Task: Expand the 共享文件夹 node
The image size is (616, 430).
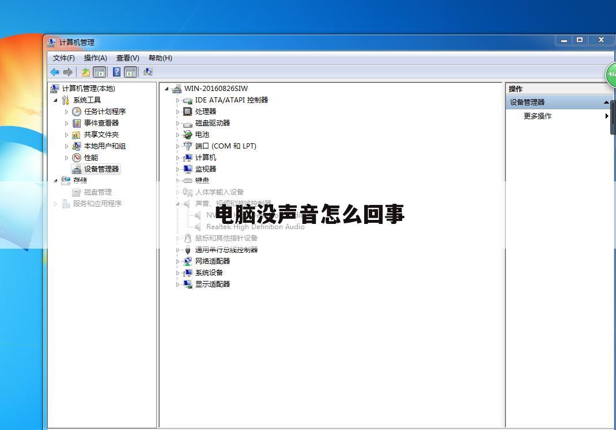Action: tap(66, 135)
